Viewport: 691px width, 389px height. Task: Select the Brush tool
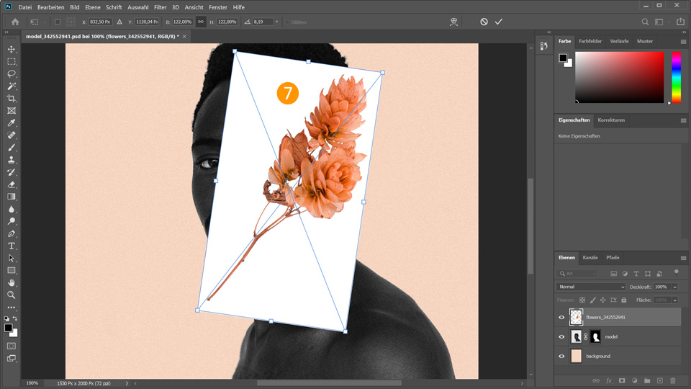point(12,147)
